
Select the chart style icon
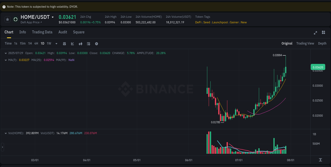pos(72,43)
